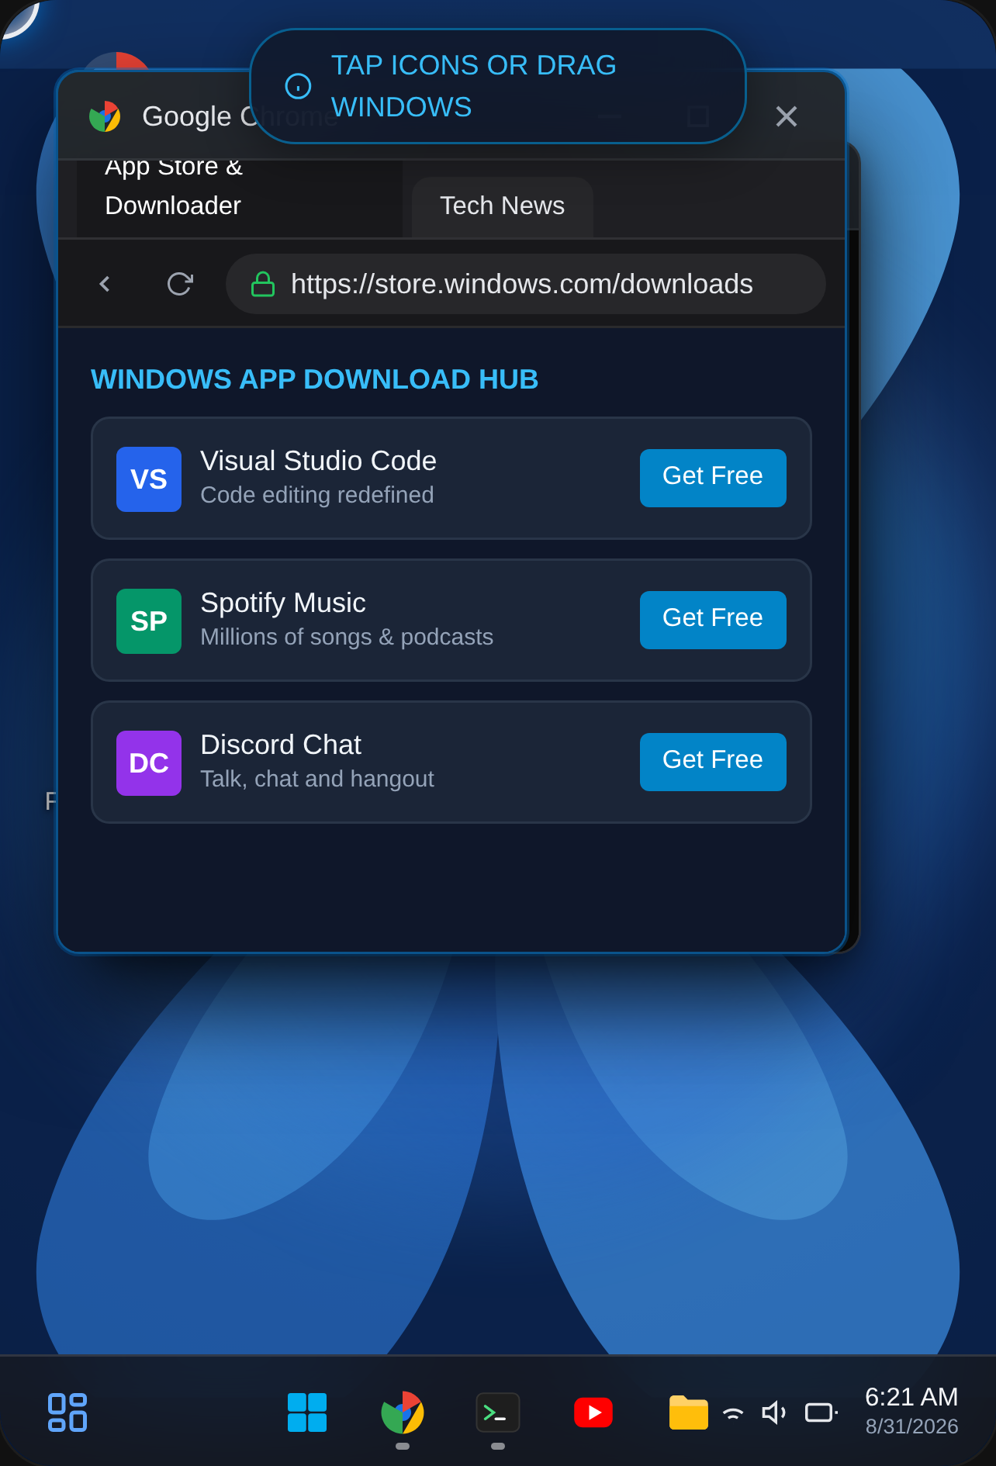Open the Terminal from taskbar
The image size is (996, 1466).
click(x=498, y=1412)
